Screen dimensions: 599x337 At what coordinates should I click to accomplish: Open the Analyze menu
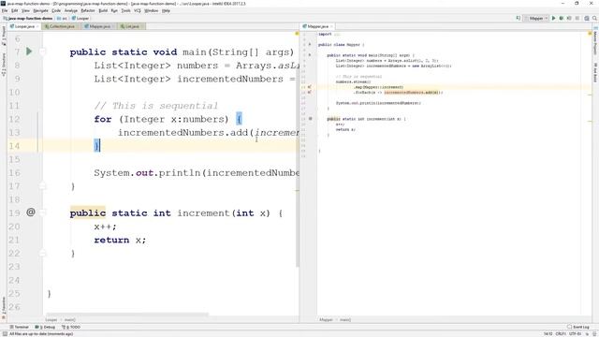pos(71,10)
